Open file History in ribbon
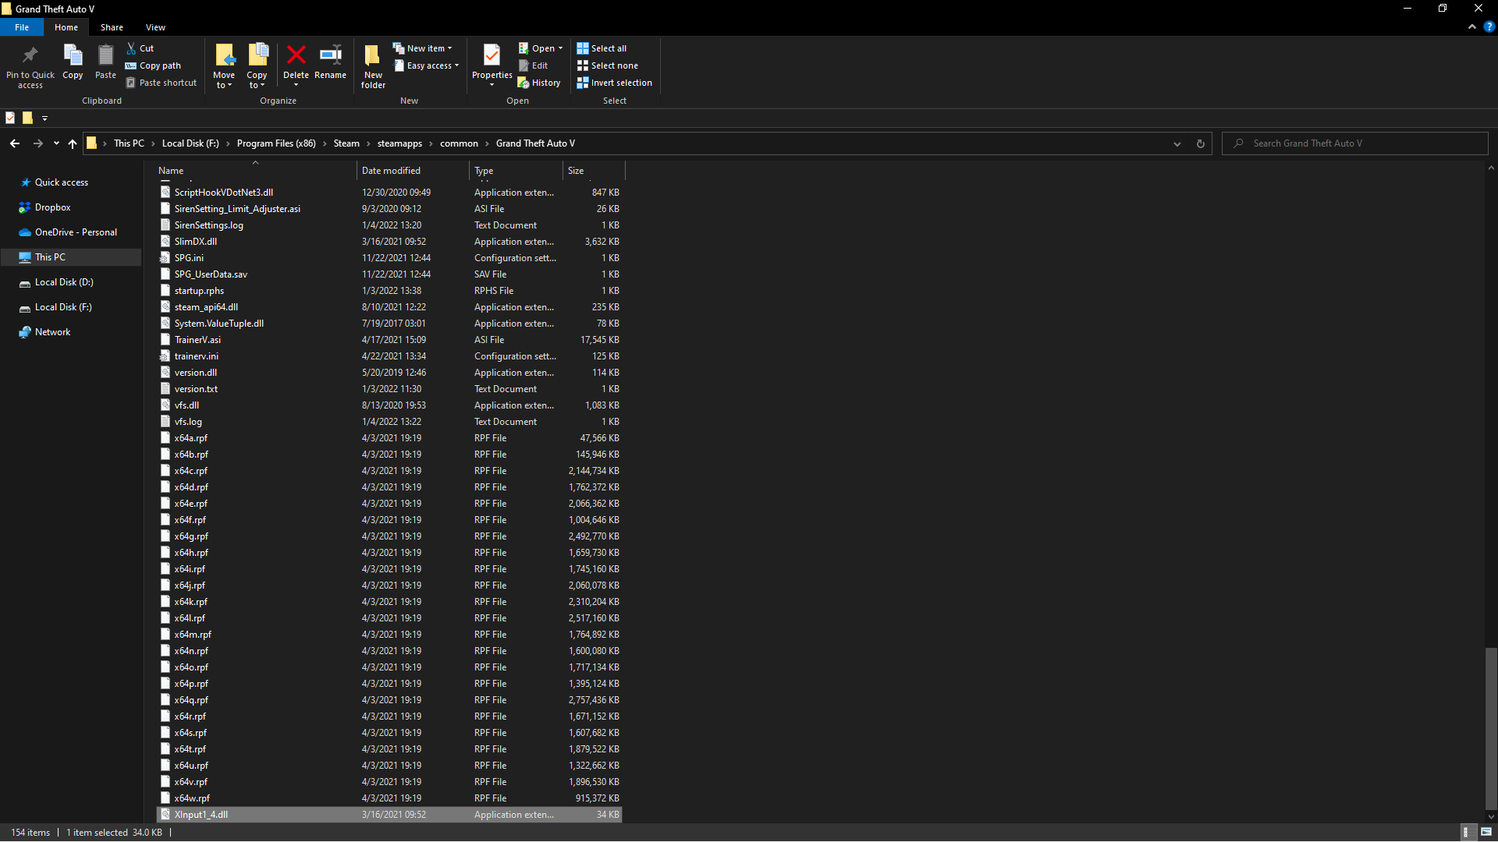Screen dimensions: 1498x842 539,83
